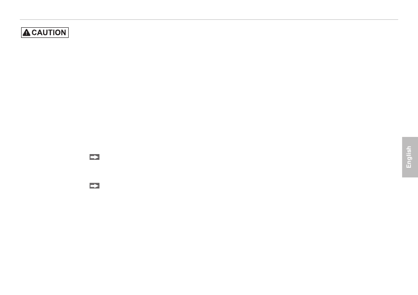Click the warning triangle icon beside CAUTION
This screenshot has width=418, height=295.
[x=26, y=33]
